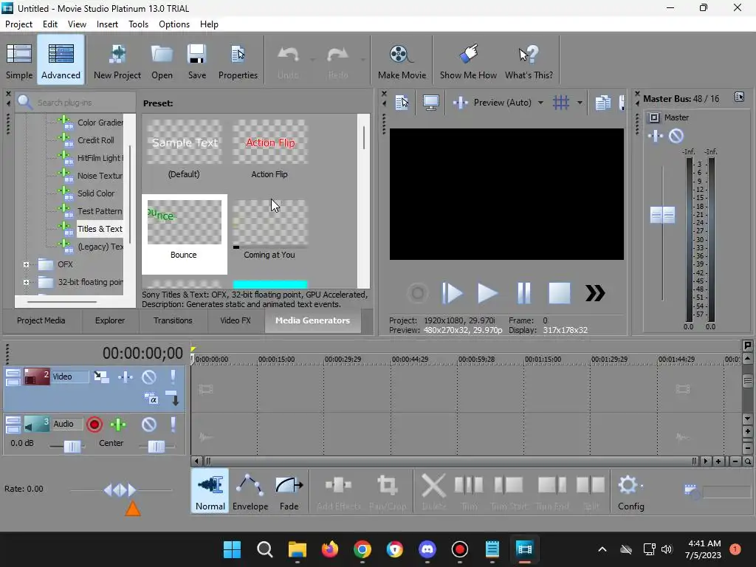Select the Envelope edit tool
This screenshot has height=567, width=756.
250,492
